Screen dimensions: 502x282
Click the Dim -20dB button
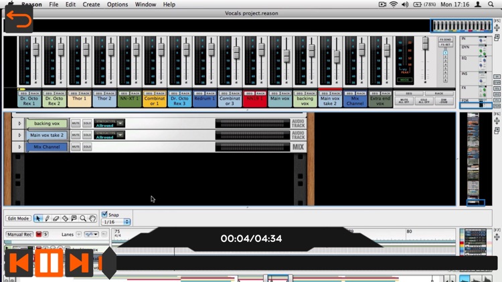pos(444,101)
